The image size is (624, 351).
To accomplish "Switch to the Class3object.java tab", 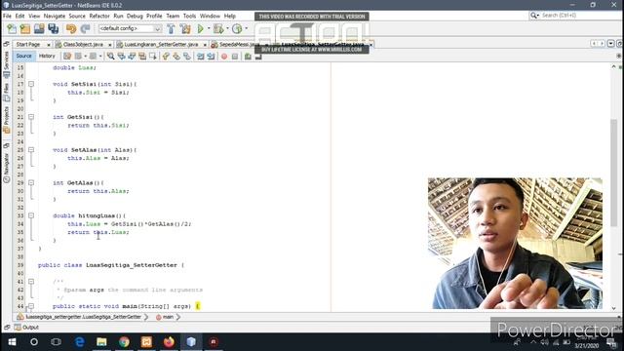I will pyautogui.click(x=83, y=45).
